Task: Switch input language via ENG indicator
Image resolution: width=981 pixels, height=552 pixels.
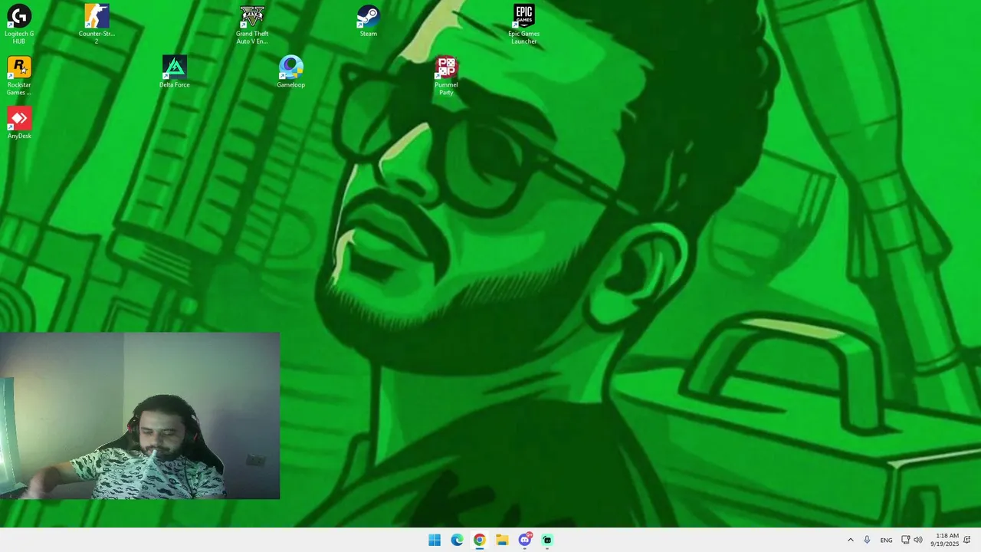Action: click(886, 540)
